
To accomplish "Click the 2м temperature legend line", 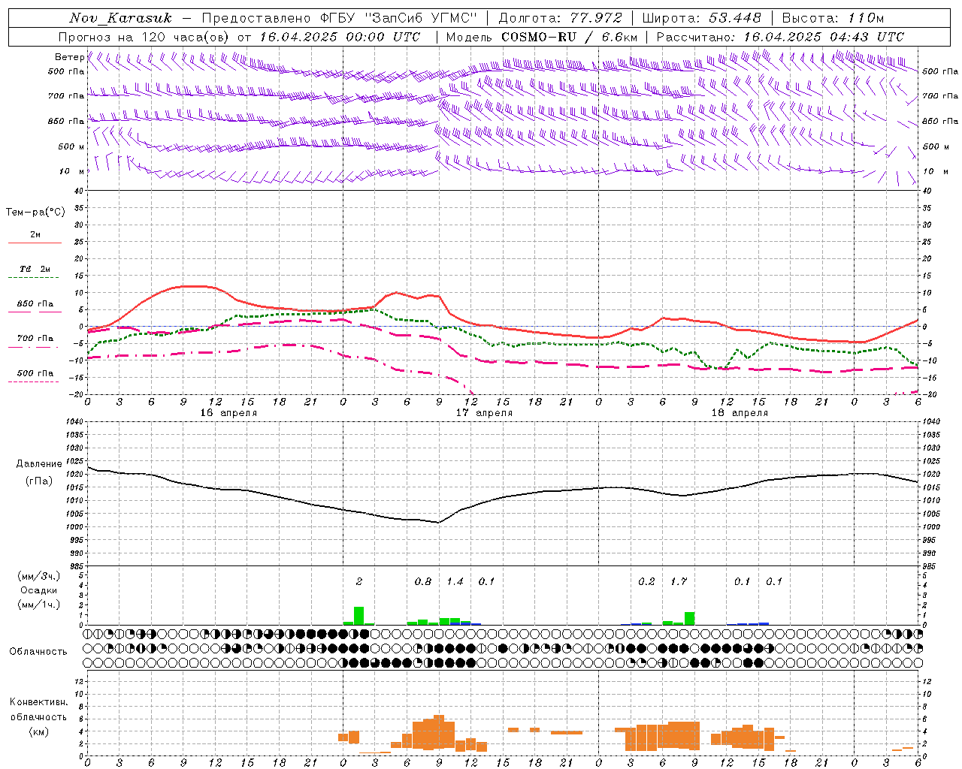I will pyautogui.click(x=35, y=238).
